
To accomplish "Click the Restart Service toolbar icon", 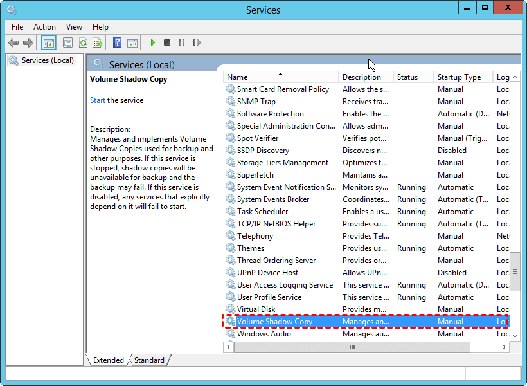I will tap(197, 43).
